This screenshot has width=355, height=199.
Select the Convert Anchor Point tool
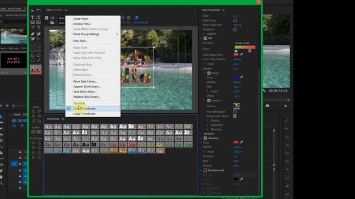tap(38, 39)
